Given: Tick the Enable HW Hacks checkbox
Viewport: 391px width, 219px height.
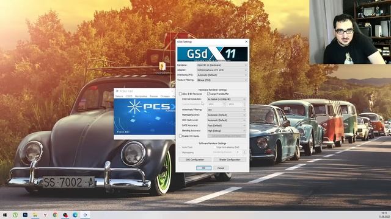Looking at the screenshot, I should 180,136.
